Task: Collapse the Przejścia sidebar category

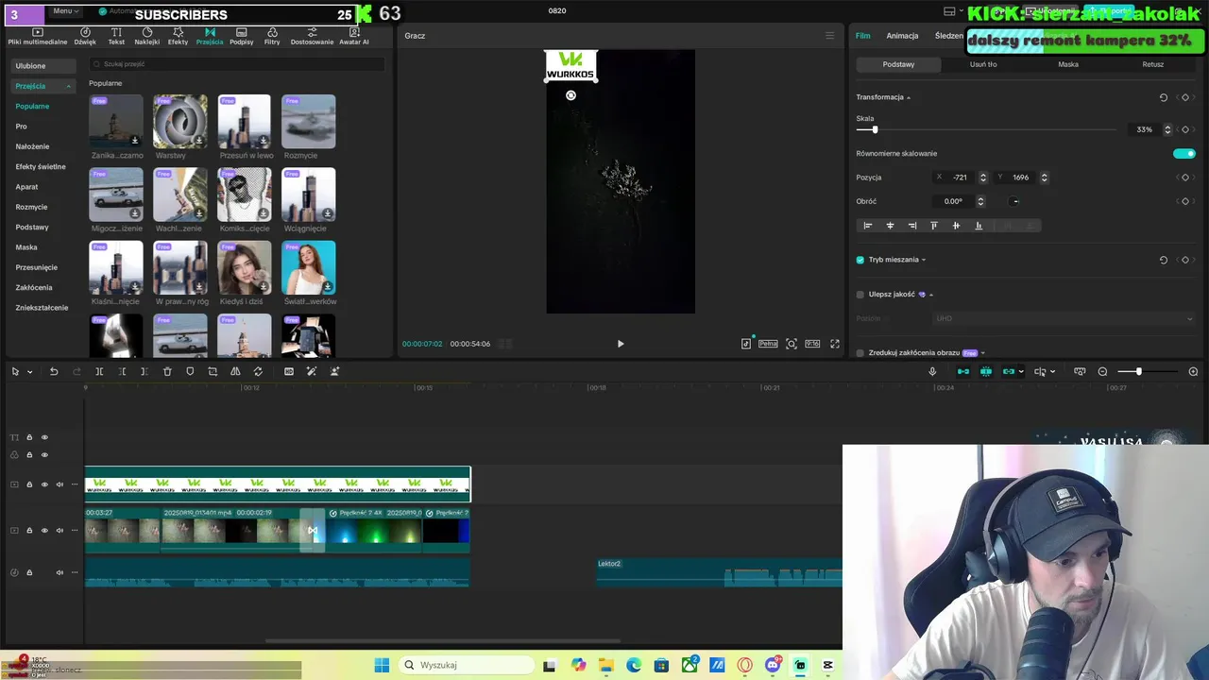Action: click(x=68, y=86)
